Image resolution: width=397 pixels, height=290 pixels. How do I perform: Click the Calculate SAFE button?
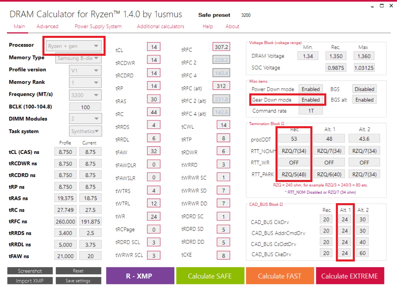click(210, 276)
